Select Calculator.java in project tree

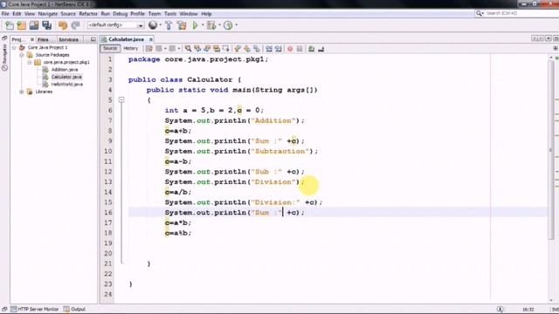(66, 77)
